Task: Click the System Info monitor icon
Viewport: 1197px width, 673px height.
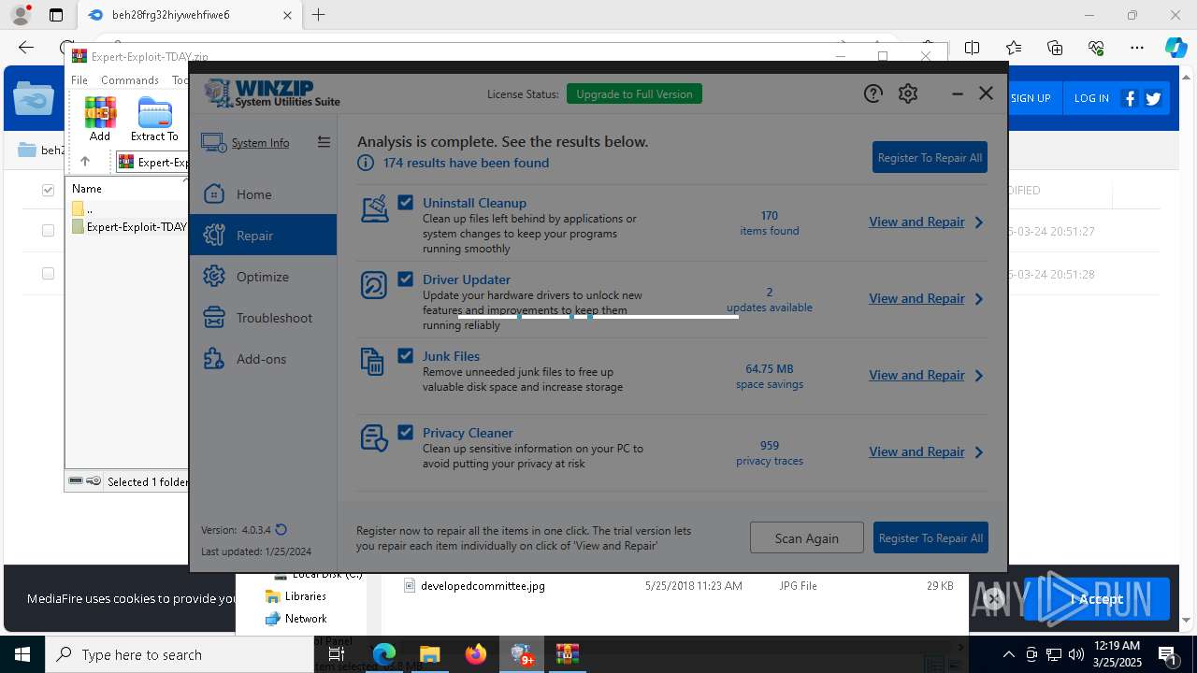Action: click(x=213, y=143)
